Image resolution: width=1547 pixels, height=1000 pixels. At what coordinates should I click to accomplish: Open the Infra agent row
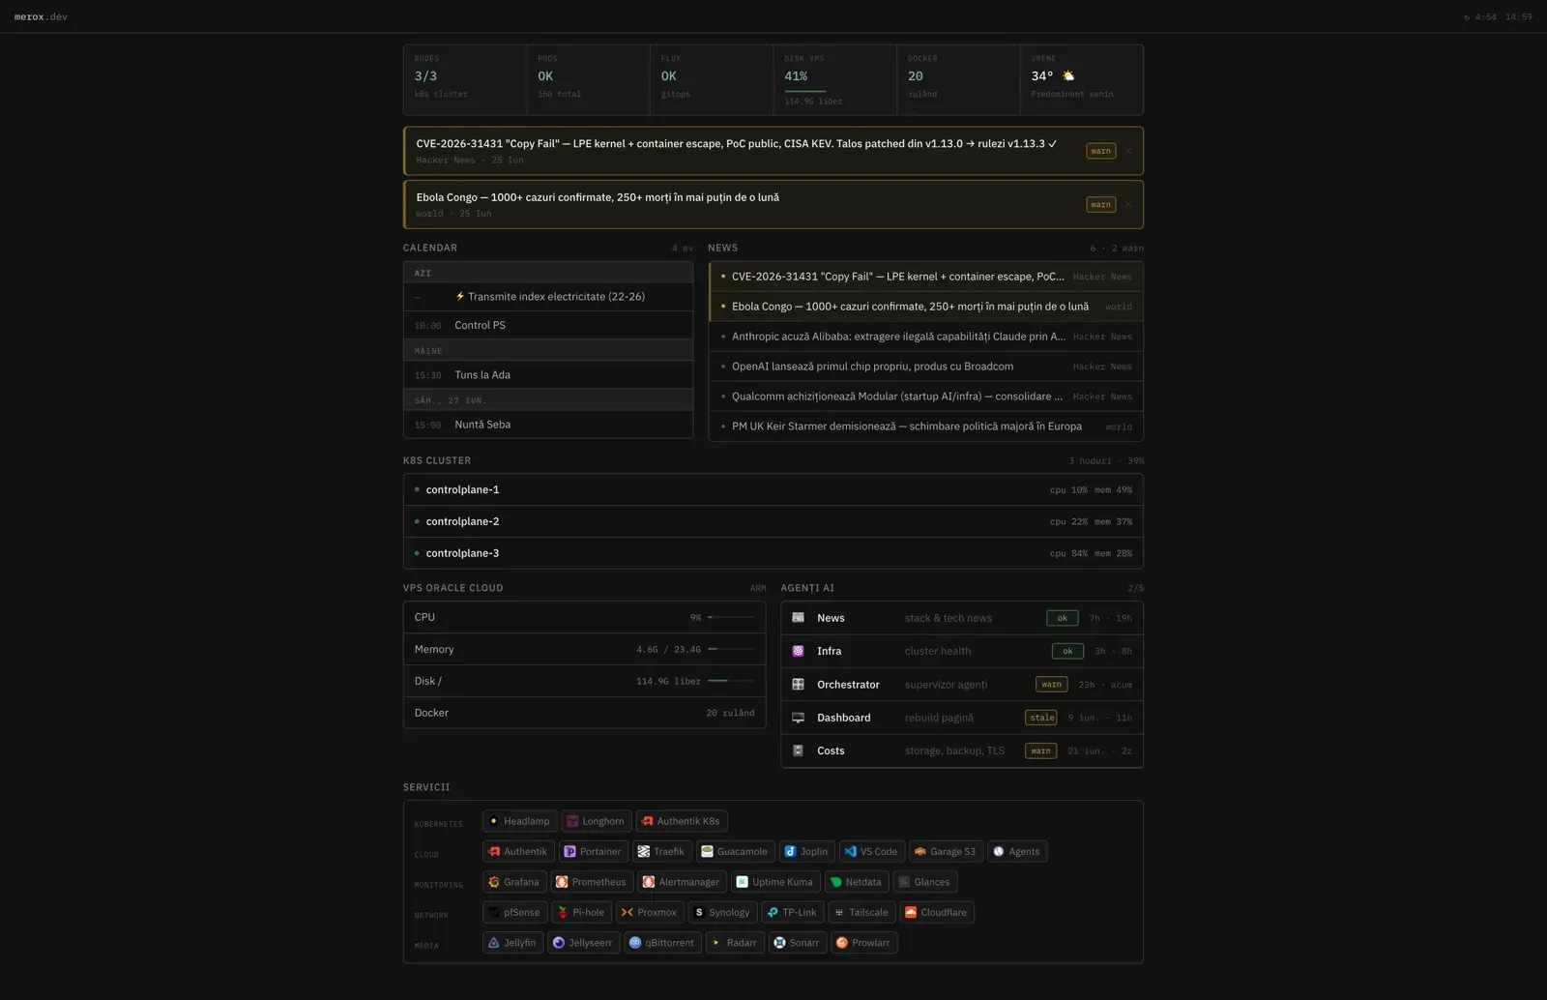[x=962, y=651]
